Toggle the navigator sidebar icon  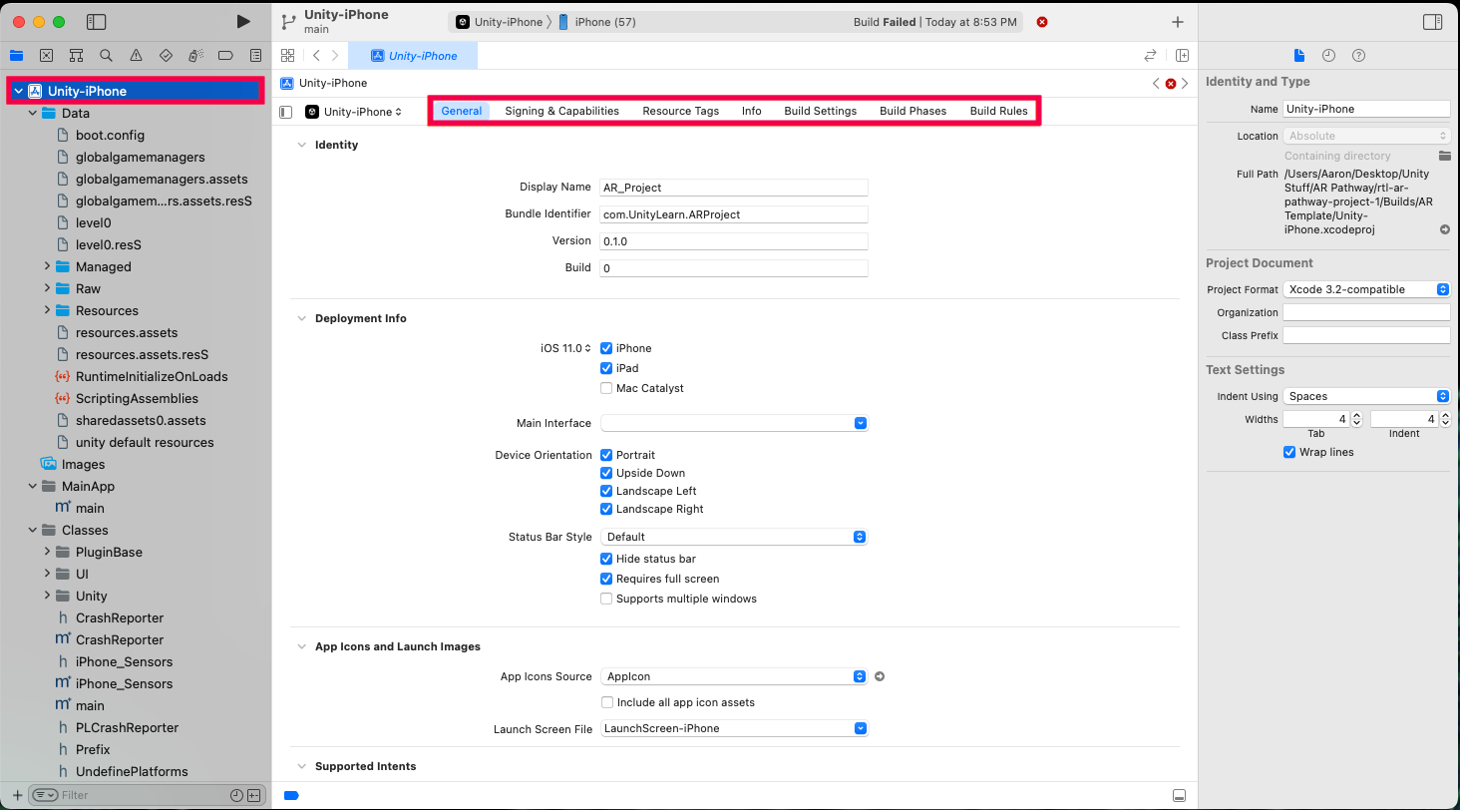click(97, 21)
